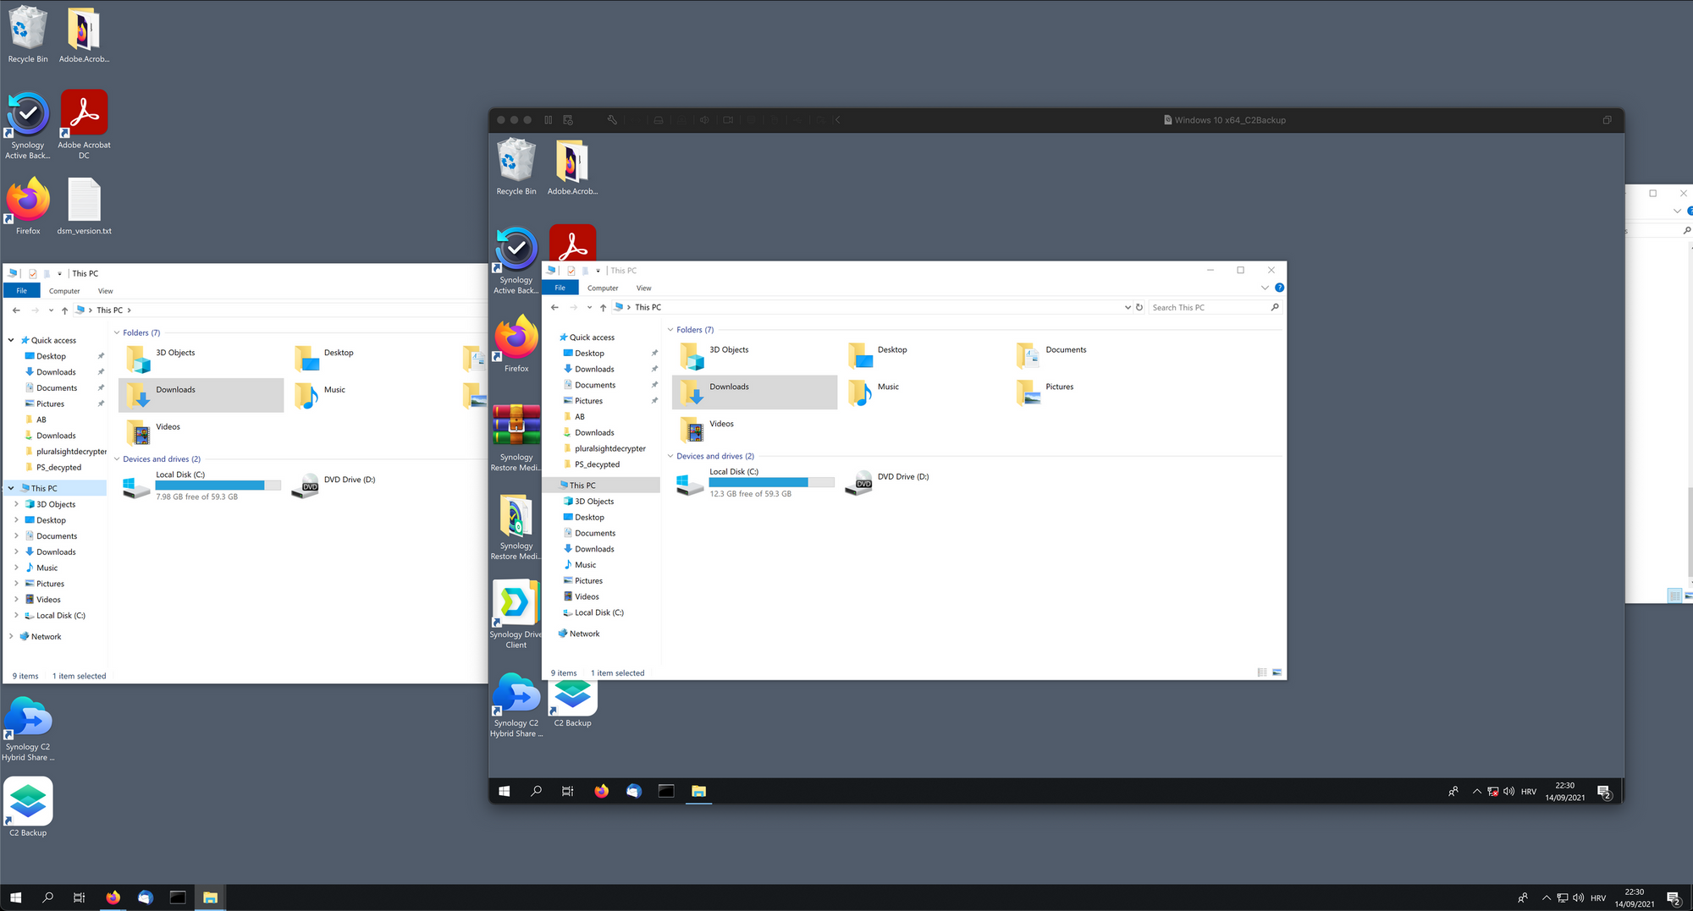Open the File menu in the left explorer window
Screen dimensions: 1693x911
coord(21,290)
